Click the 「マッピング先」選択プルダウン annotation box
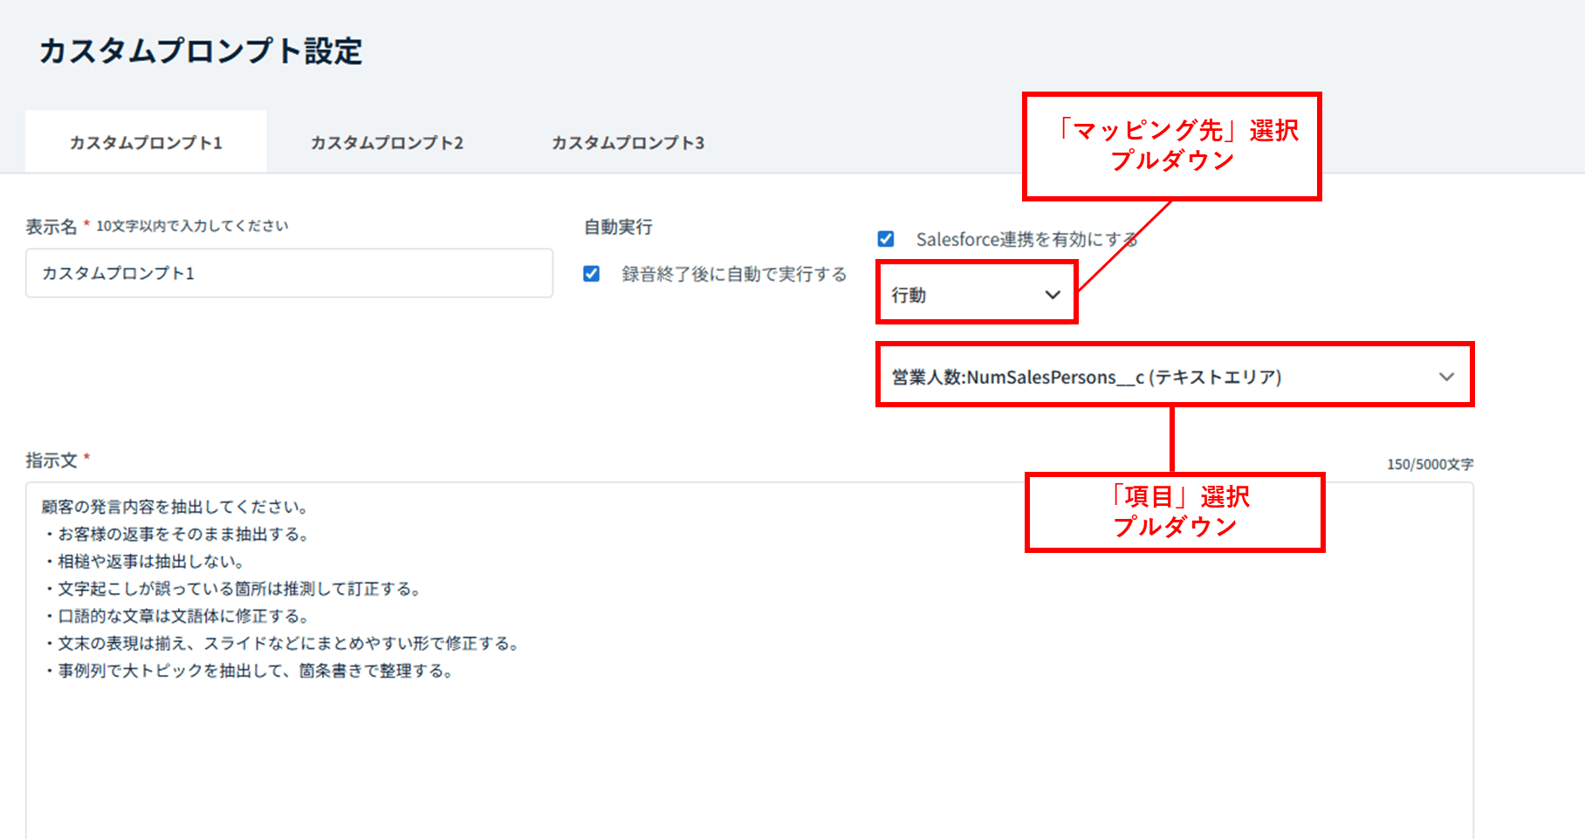 1171,146
